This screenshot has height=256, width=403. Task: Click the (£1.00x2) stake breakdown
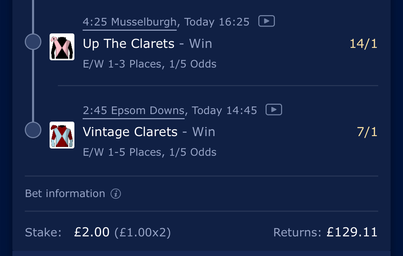pos(143,233)
